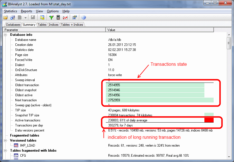
Task: Select the IMP_LOAD table item
Action: 27,145
